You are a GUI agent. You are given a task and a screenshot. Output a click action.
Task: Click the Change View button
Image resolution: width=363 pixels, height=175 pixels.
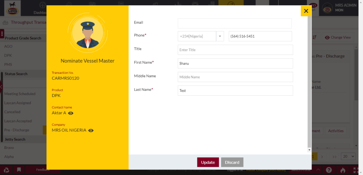click(x=338, y=37)
